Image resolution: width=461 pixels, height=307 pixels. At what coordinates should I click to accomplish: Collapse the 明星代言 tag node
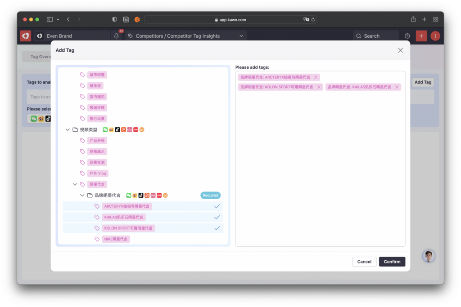75,184
